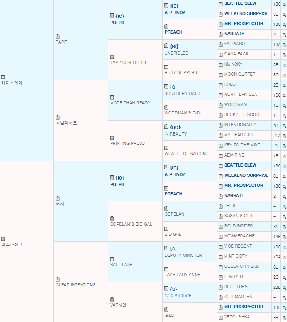Click the magnifier icon in the NIJINSKY row
Viewport: 287px width, 322px height.
(284, 64)
